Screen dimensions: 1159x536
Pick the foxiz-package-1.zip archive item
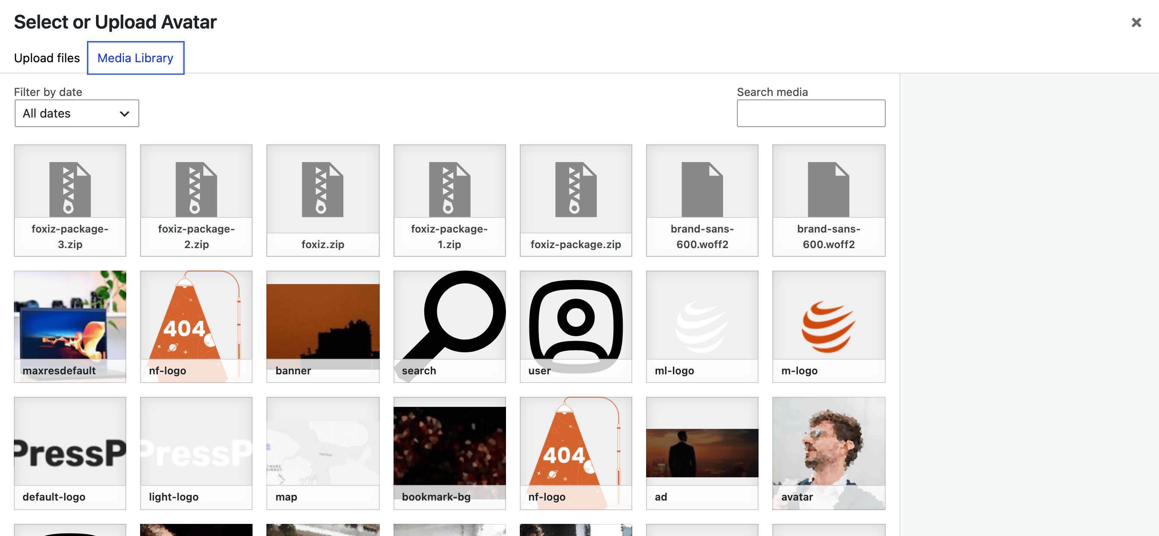pos(449,201)
